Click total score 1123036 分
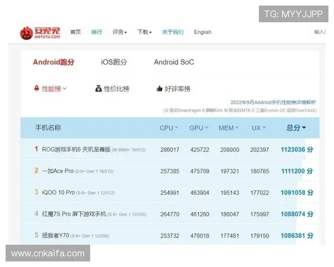This screenshot has width=334, height=267. pos(297,150)
